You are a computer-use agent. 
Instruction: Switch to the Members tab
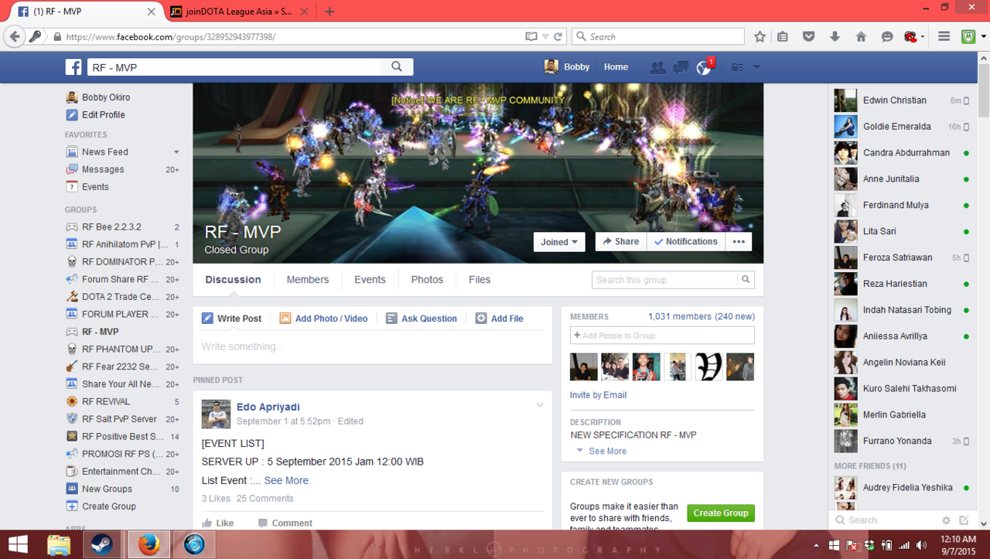tap(308, 280)
